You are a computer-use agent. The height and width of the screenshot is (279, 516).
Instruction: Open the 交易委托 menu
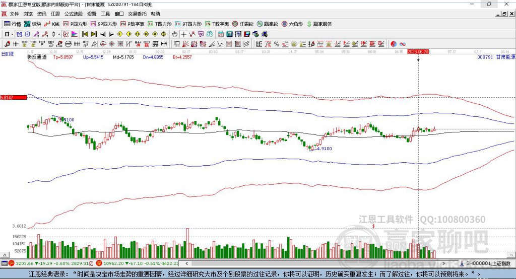click(x=137, y=14)
